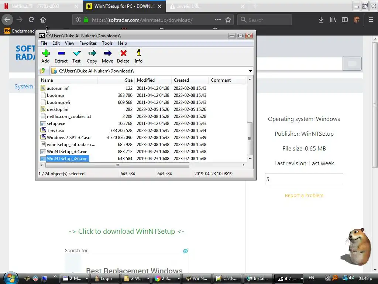Click the Firefox home icon
Viewport: 378px width, 284px height.
click(x=43, y=20)
